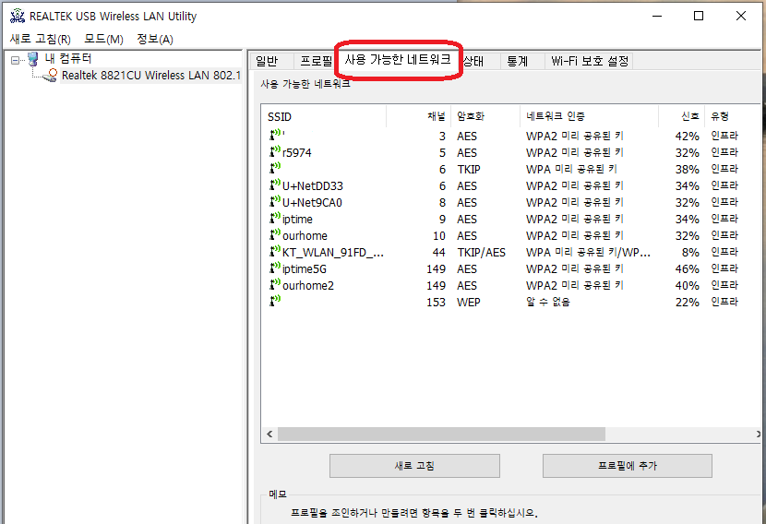Click the signal icon beside U+NetDD33
This screenshot has width=766, height=524.
[275, 185]
